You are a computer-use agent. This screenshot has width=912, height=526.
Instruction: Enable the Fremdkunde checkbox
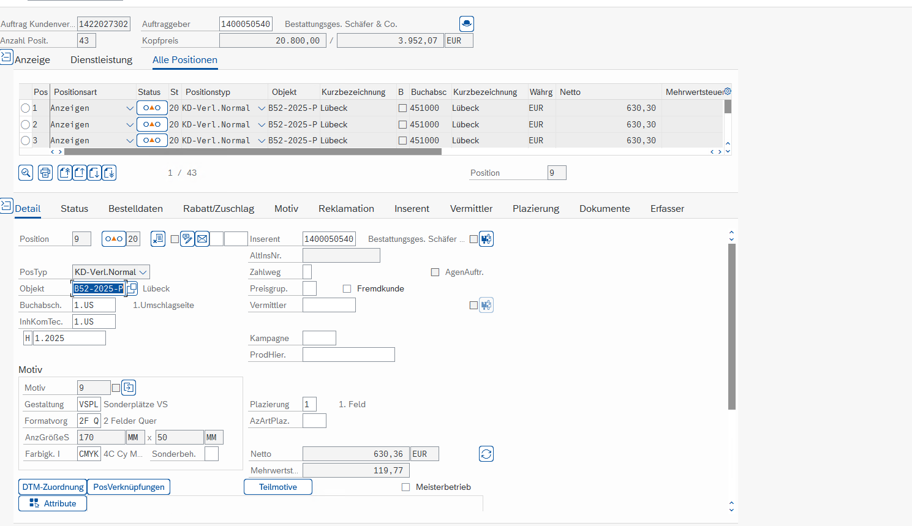pos(347,288)
